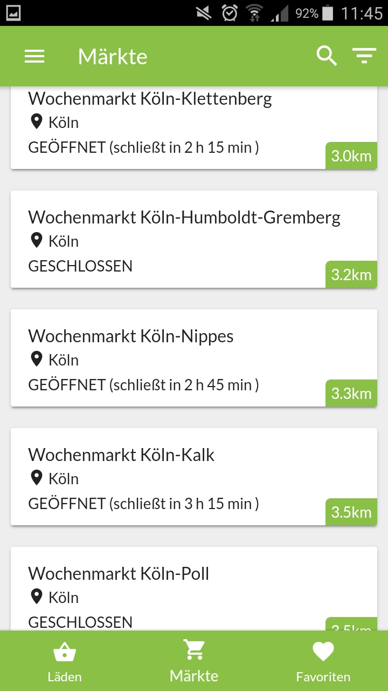Tap the Läden basket icon

click(65, 652)
